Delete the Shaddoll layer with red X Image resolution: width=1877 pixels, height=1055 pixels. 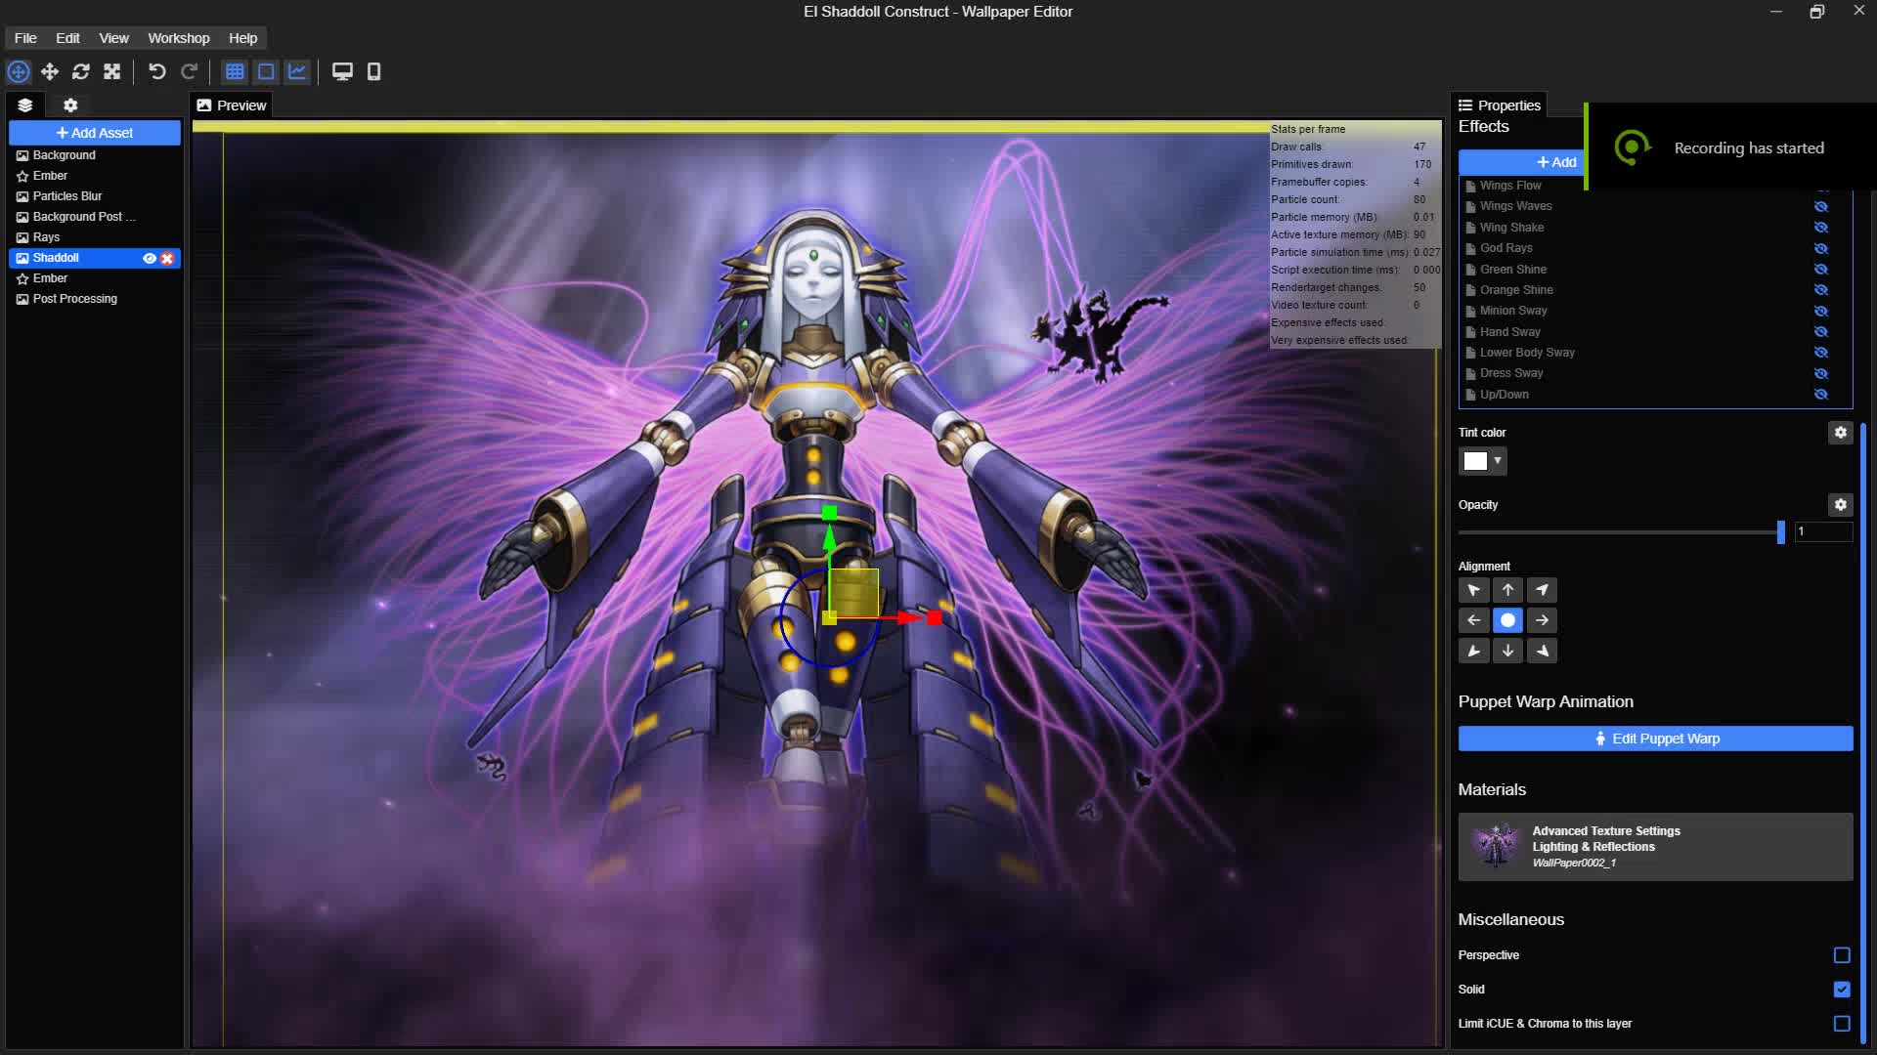[167, 259]
